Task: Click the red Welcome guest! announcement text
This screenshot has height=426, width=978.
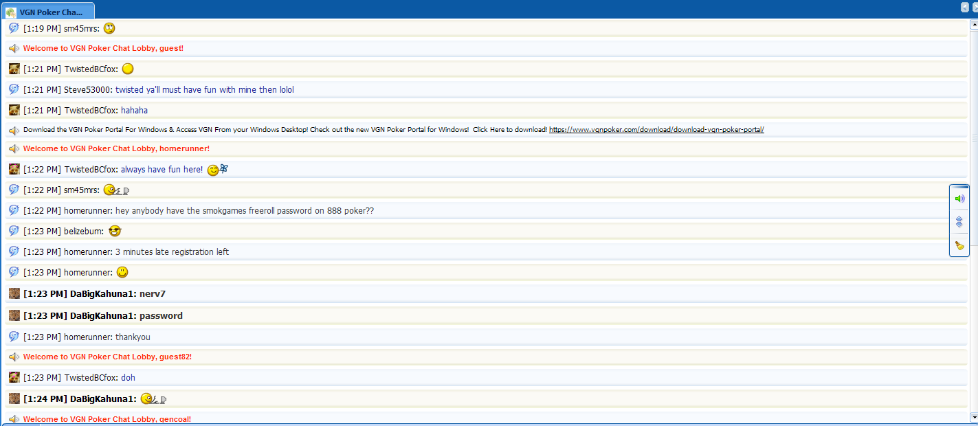Action: (103, 49)
